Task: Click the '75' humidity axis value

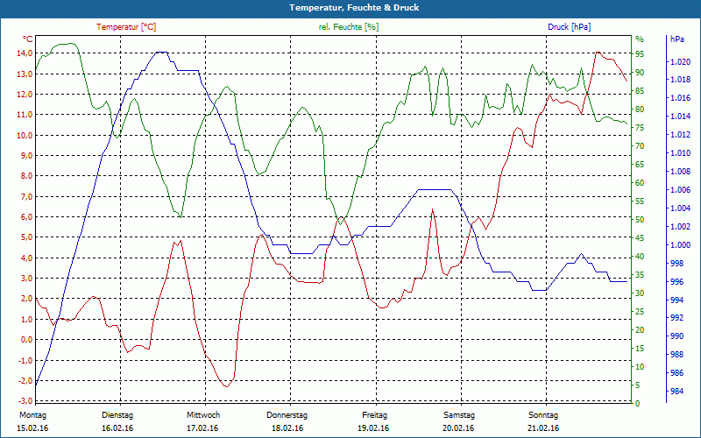Action: point(640,128)
